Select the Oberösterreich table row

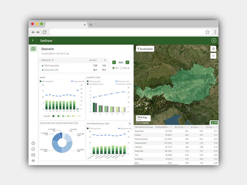tap(176, 143)
